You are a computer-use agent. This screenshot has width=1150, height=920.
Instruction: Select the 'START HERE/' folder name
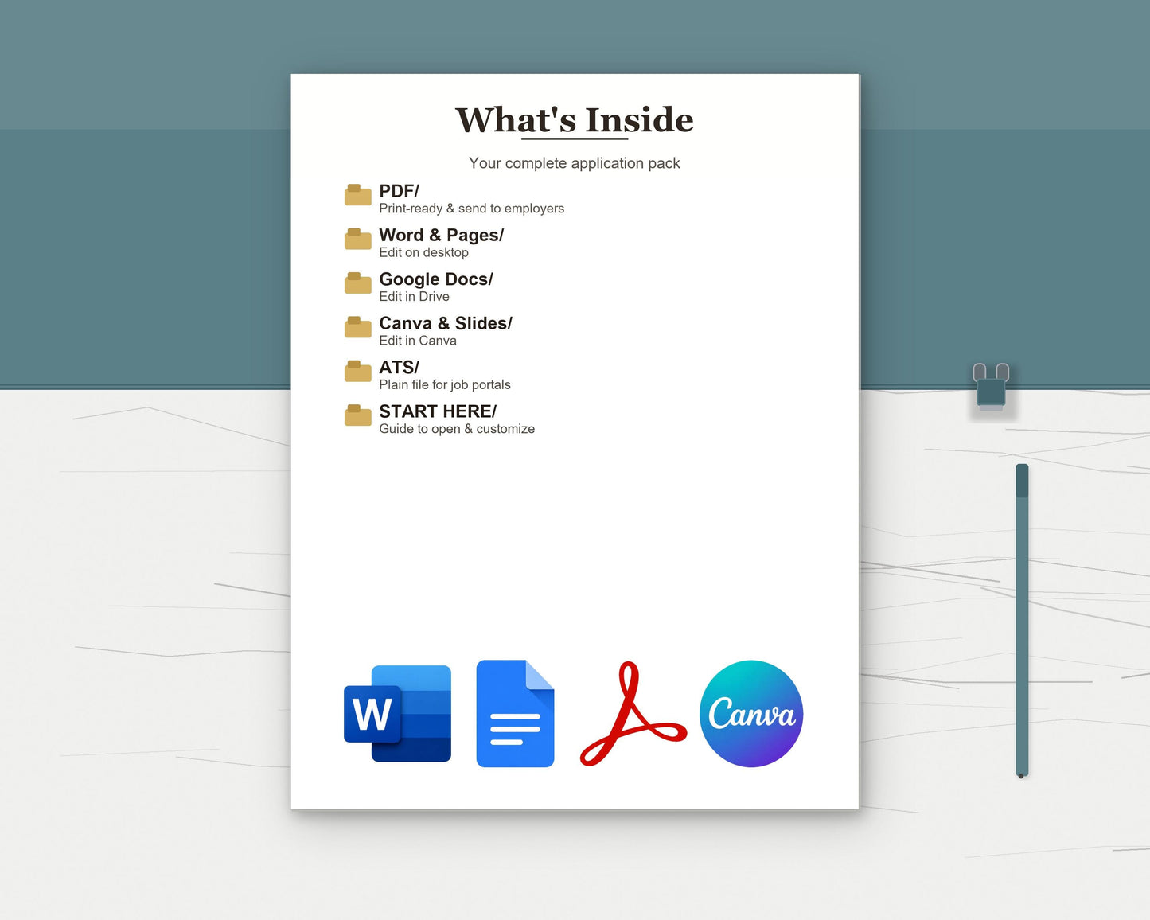pos(438,411)
